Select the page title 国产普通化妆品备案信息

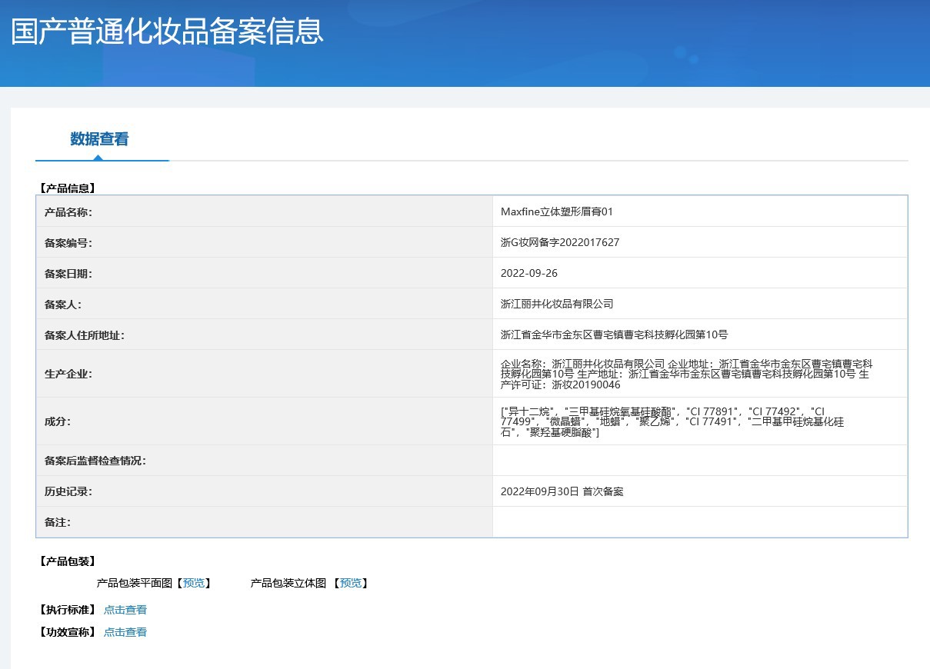167,32
